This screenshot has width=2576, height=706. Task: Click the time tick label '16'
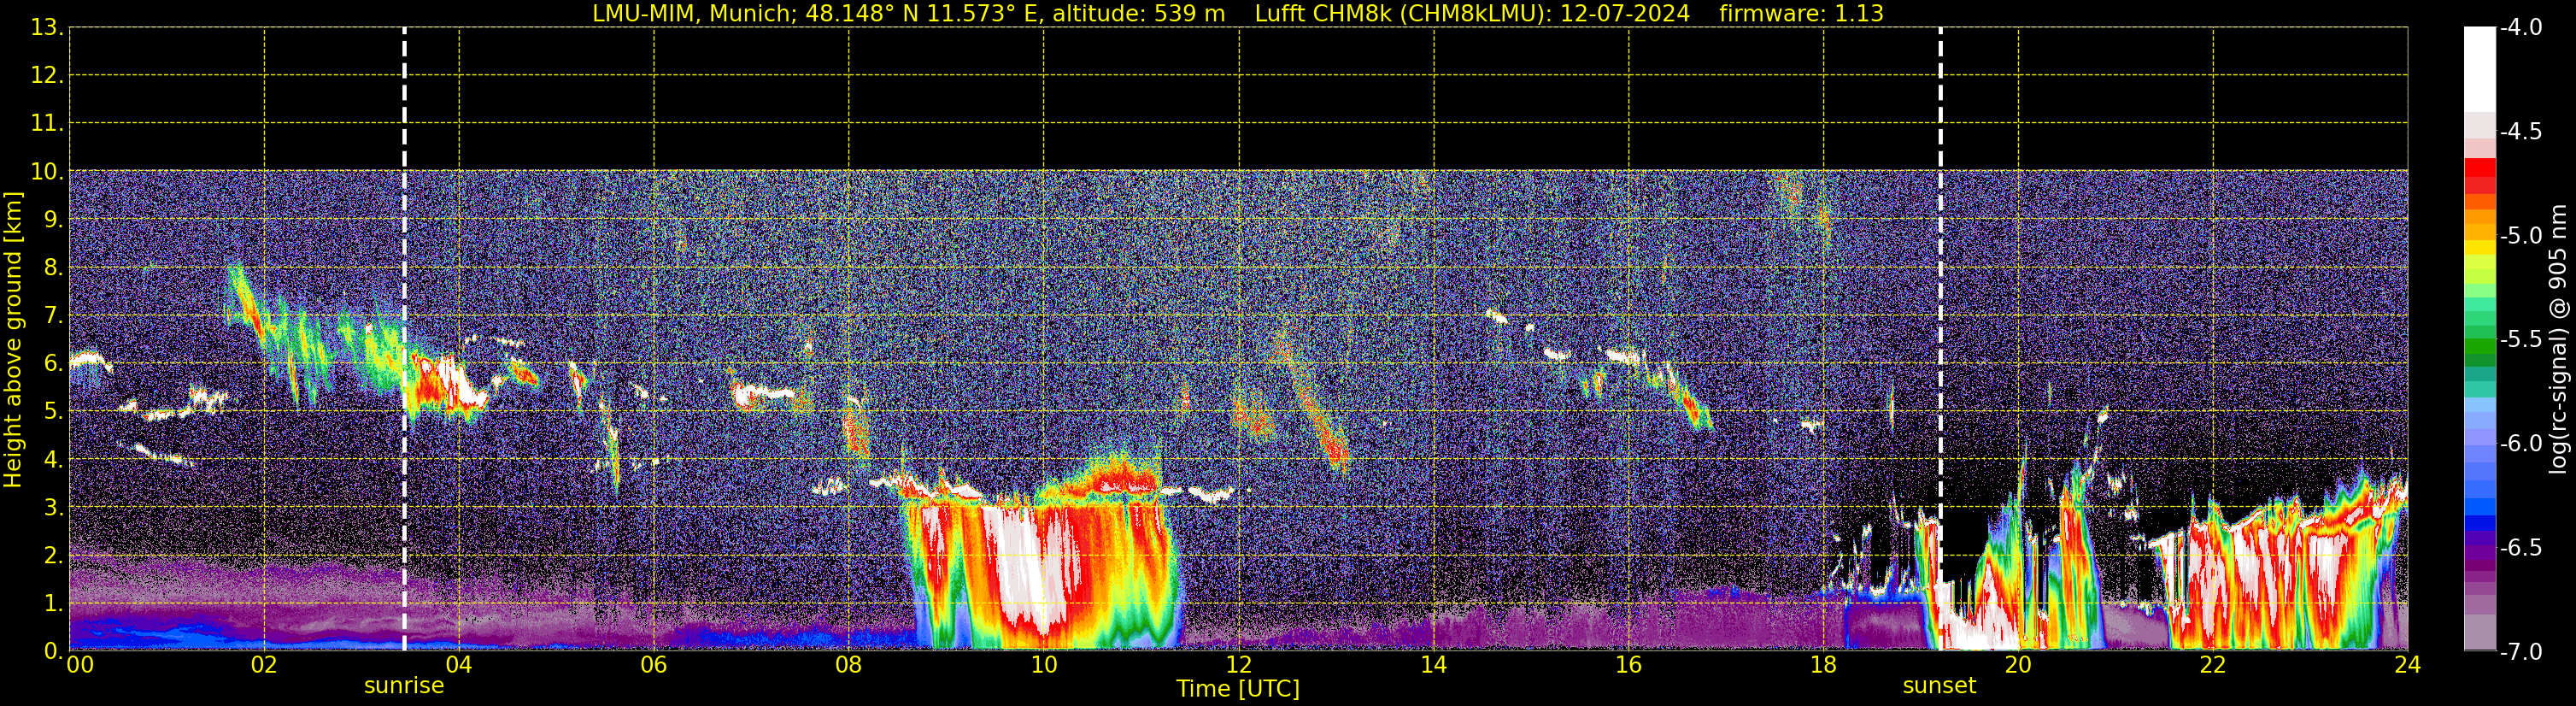click(1628, 665)
